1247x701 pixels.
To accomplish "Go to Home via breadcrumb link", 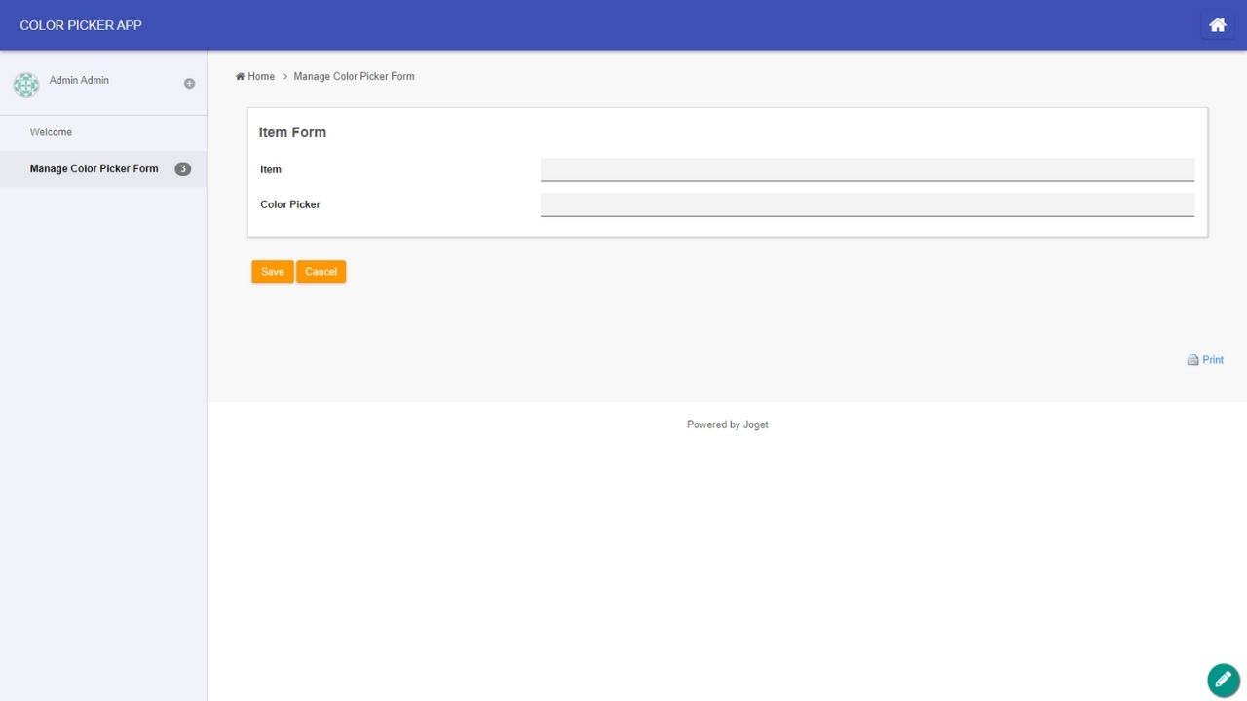I will [x=261, y=77].
